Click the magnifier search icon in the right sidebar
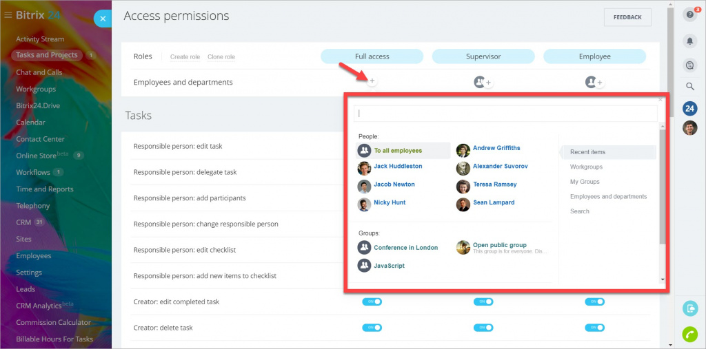Image resolution: width=706 pixels, height=349 pixels. (690, 86)
